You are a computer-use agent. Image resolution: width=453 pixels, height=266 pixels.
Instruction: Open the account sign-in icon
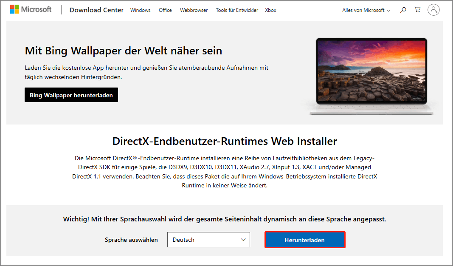[x=433, y=9]
